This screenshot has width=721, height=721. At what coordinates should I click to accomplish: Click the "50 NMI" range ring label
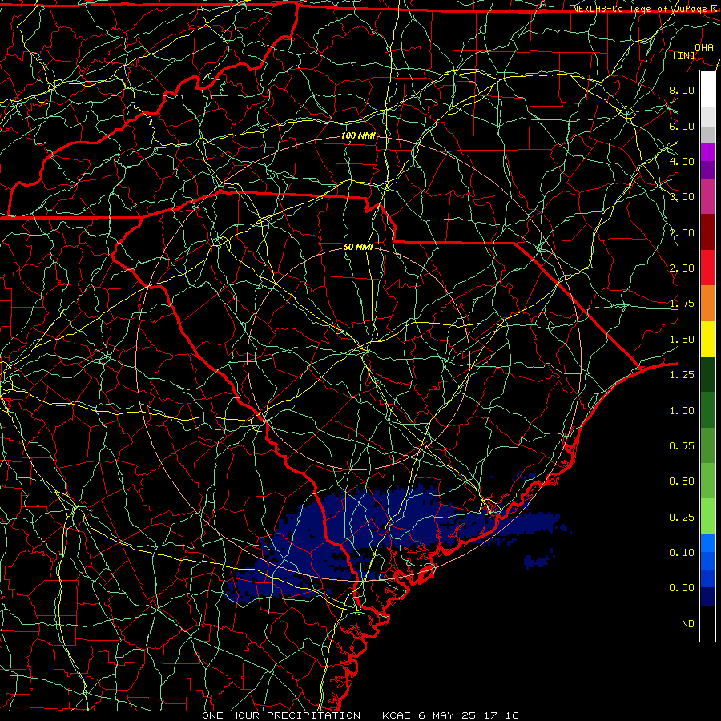pos(358,247)
